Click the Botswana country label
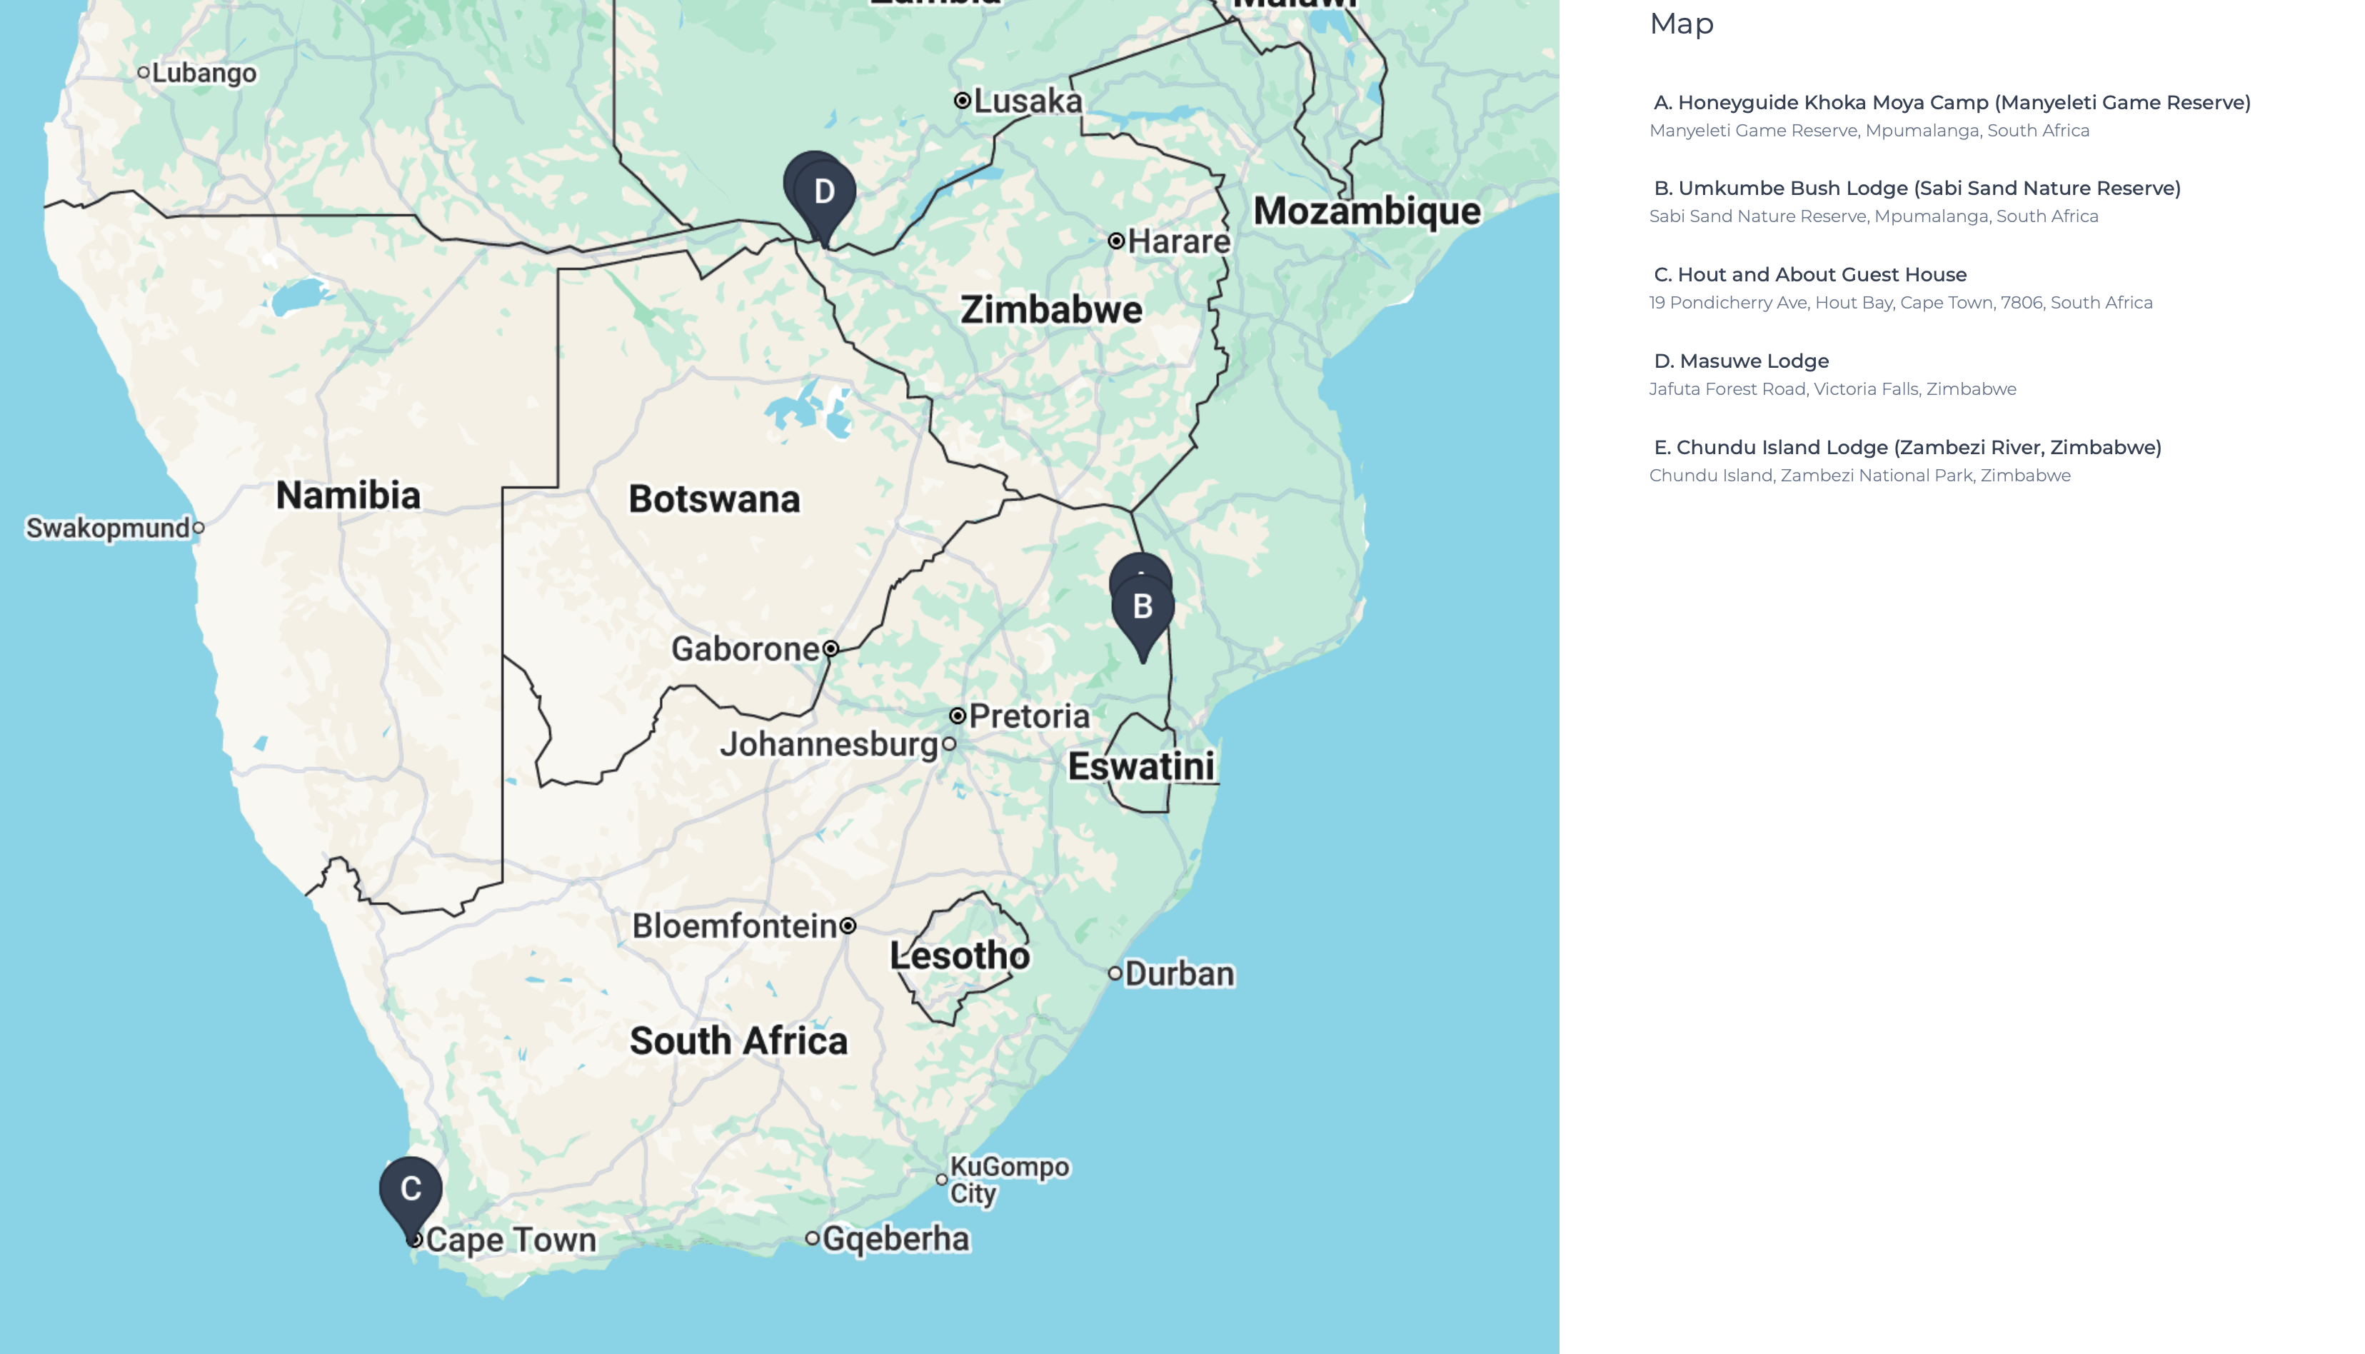Screen dimensions: 2365x1354 pyautogui.click(x=714, y=499)
